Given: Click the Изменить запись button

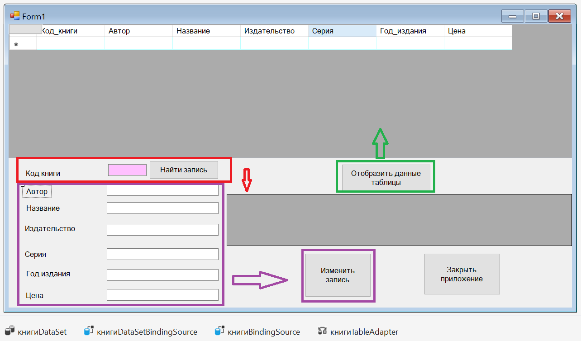Looking at the screenshot, I should (338, 275).
